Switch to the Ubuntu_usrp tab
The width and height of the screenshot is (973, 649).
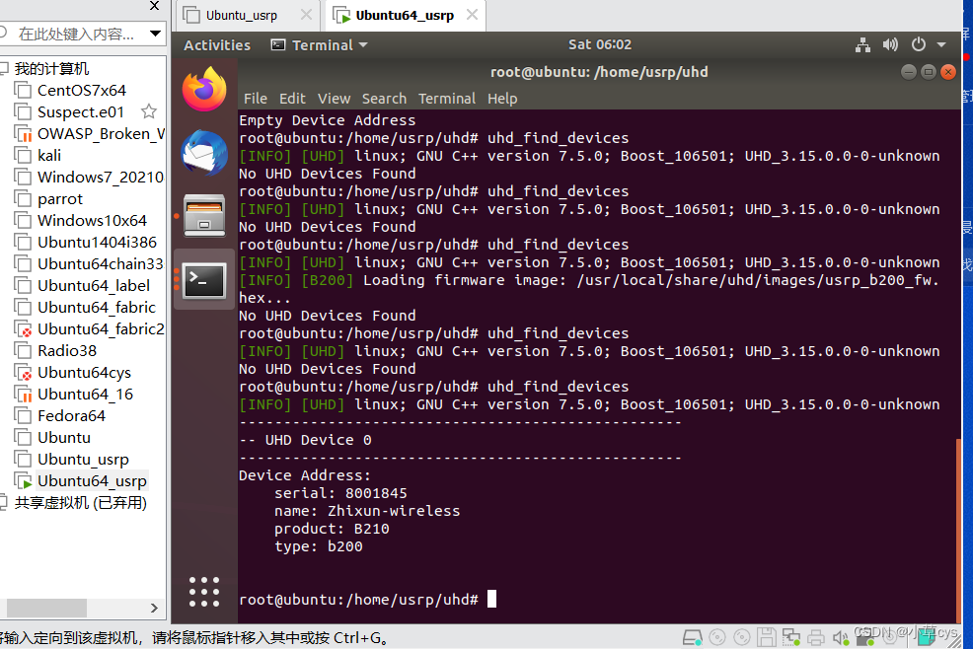coord(244,15)
